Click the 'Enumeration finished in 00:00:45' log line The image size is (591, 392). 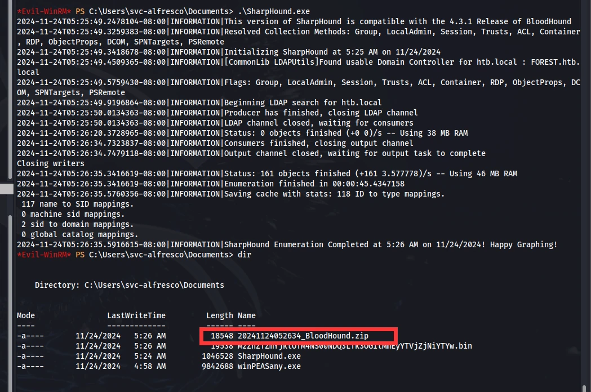point(314,184)
